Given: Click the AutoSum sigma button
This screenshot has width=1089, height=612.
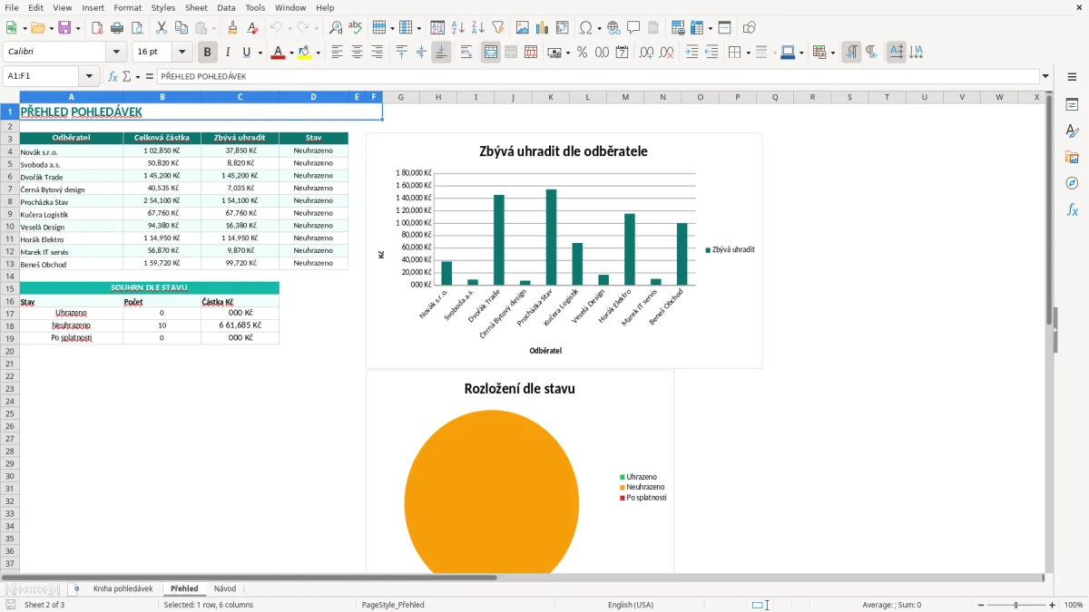Looking at the screenshot, I should point(126,76).
